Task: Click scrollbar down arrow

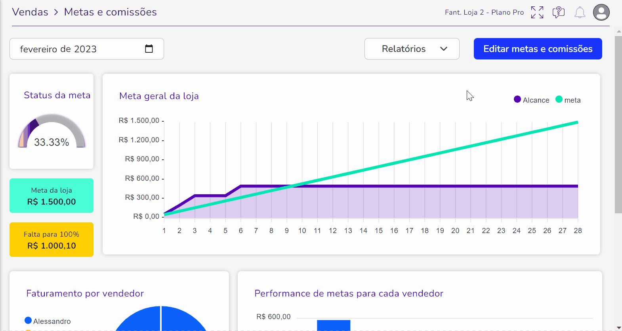Action: (618, 327)
